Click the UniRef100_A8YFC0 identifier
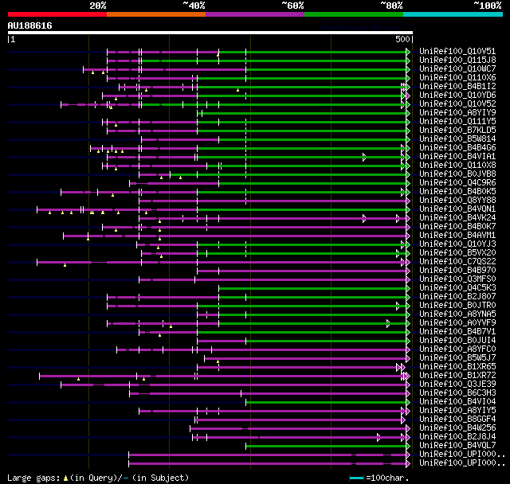510x484 pixels. tap(457, 349)
